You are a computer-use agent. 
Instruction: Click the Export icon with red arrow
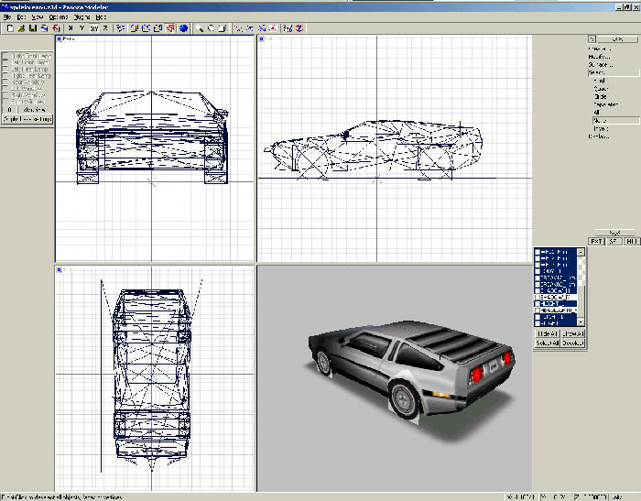[56, 28]
